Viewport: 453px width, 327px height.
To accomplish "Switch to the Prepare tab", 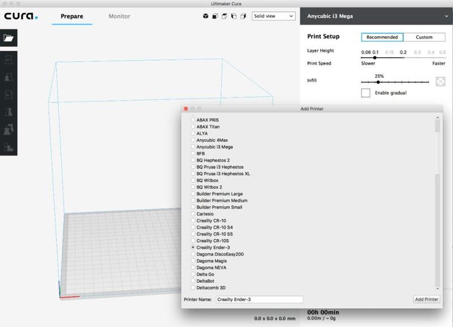I will [72, 16].
